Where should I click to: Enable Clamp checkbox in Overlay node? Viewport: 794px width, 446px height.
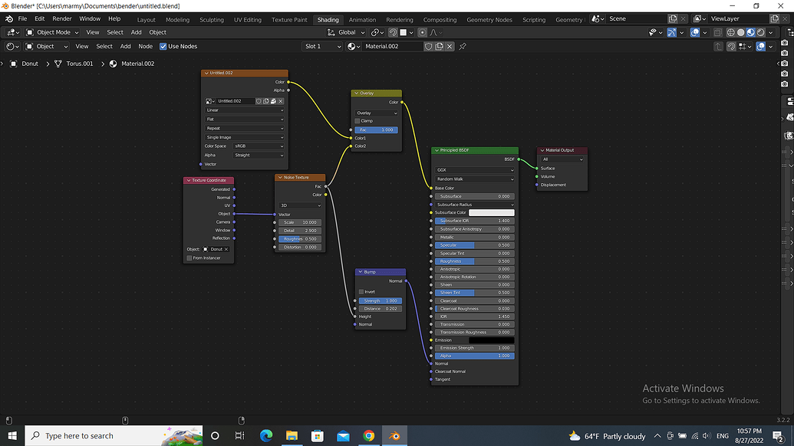coord(357,121)
